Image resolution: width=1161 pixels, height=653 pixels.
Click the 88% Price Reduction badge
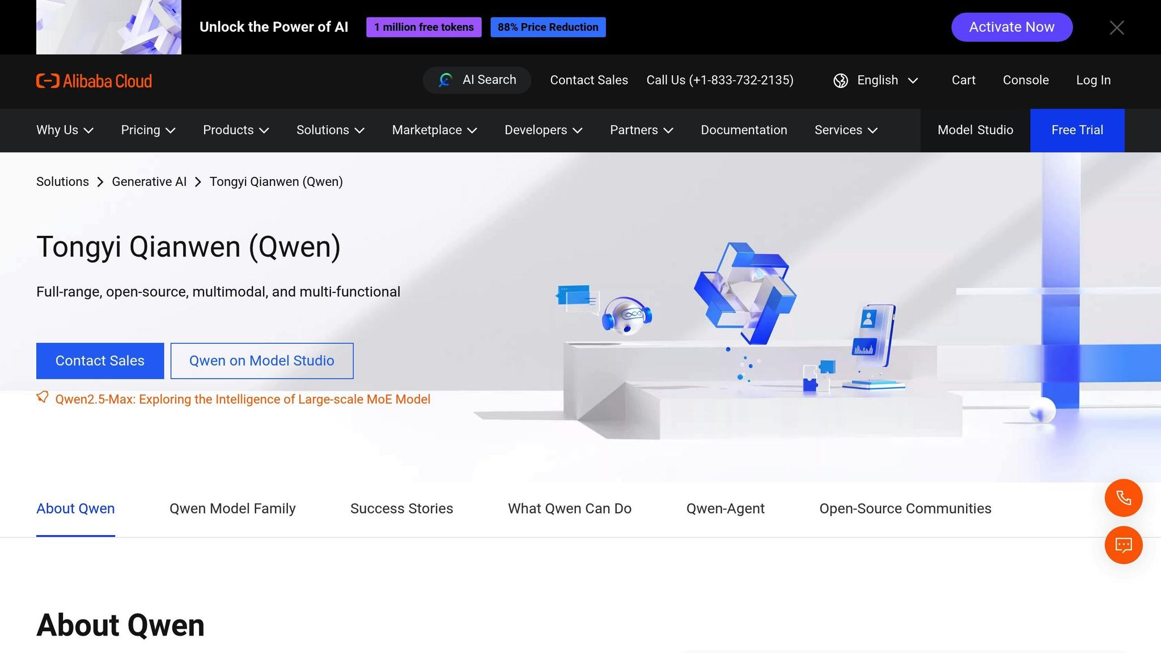[548, 27]
